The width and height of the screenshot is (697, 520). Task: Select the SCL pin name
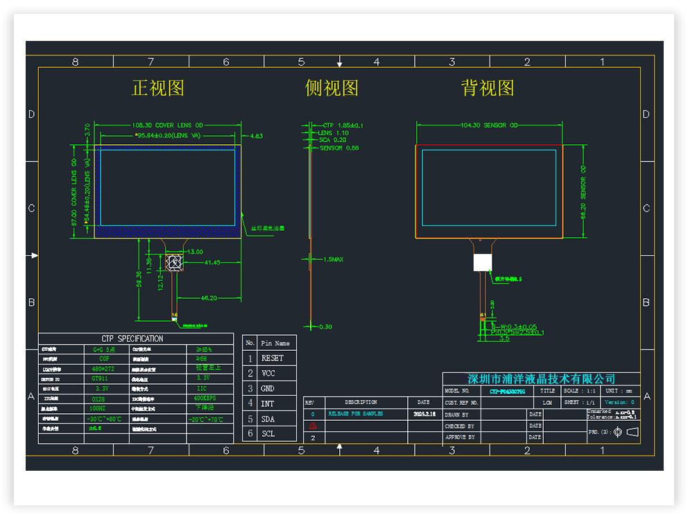coord(268,434)
